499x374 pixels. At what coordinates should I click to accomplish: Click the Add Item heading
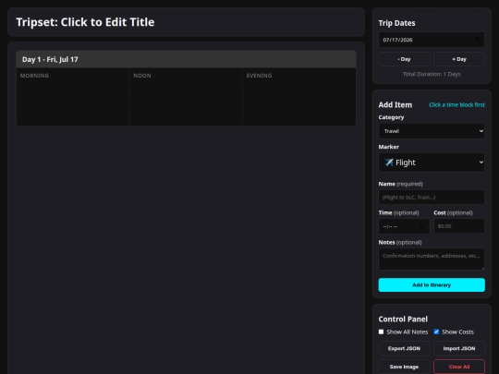pyautogui.click(x=395, y=105)
